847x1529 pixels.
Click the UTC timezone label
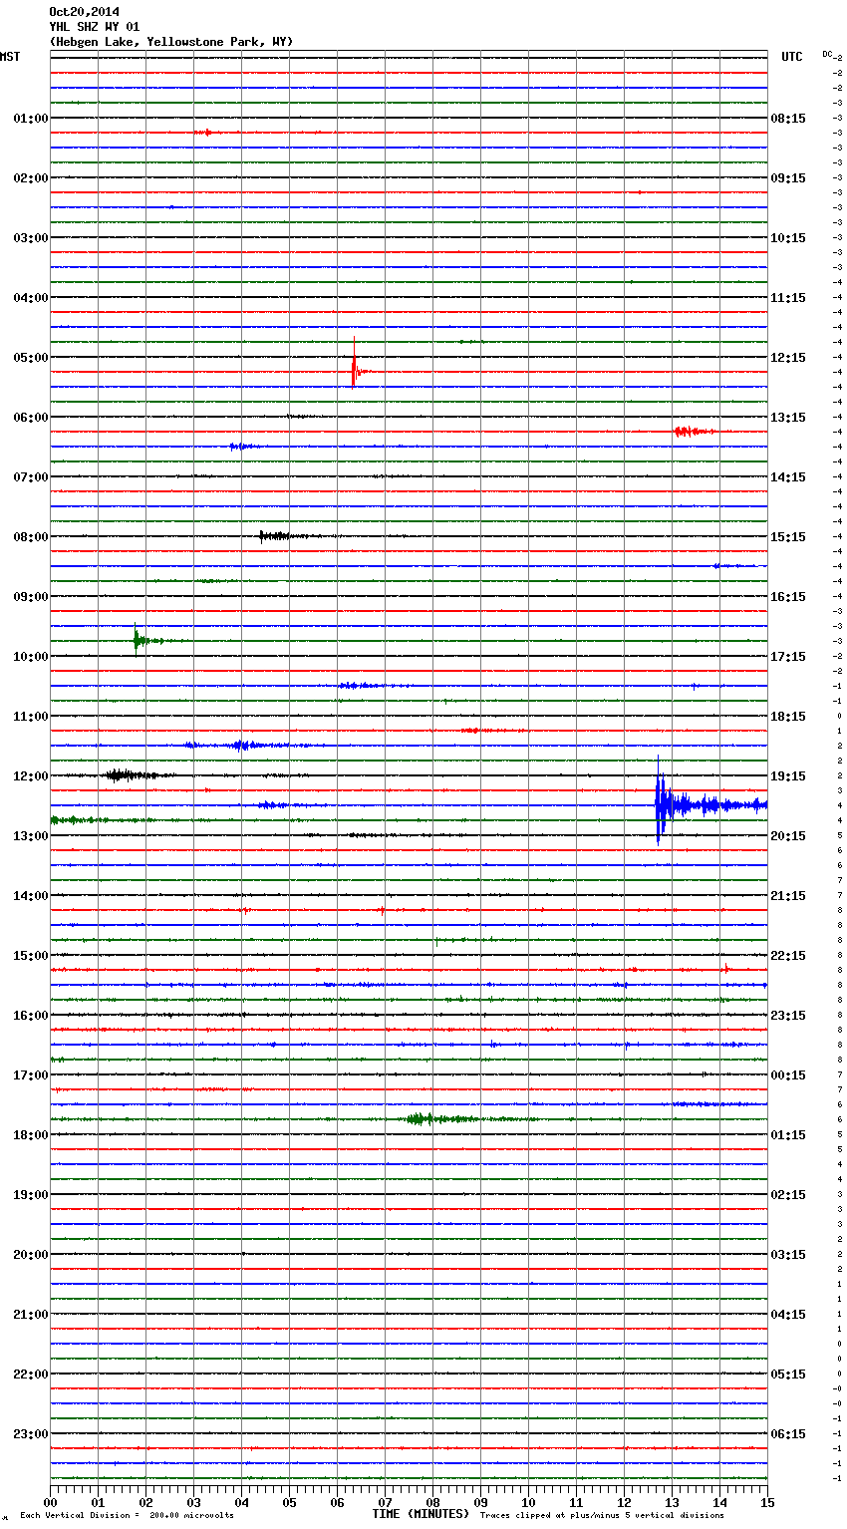tap(791, 57)
